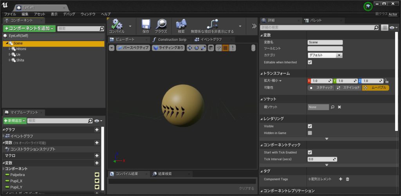This screenshot has height=196, width=401.
Task: Uncheck the Visible checkbox
Action: pyautogui.click(x=310, y=126)
